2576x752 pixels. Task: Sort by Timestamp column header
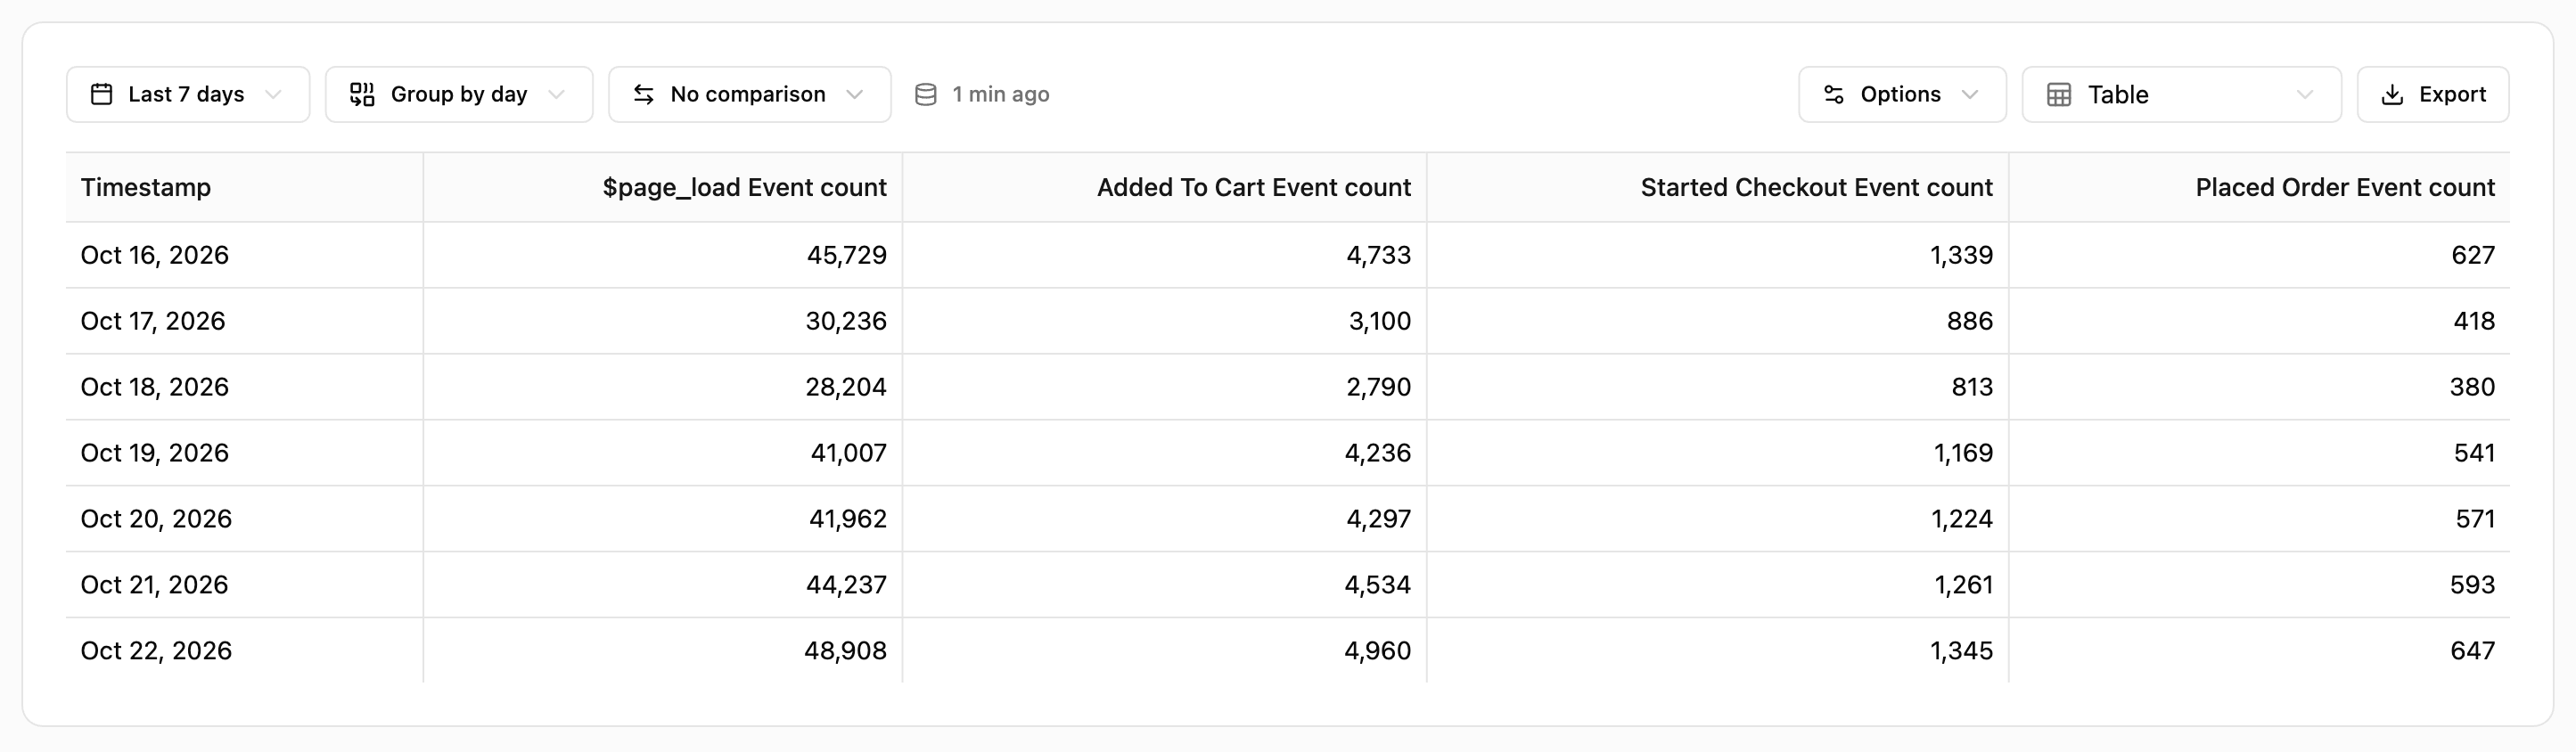pyautogui.click(x=146, y=187)
